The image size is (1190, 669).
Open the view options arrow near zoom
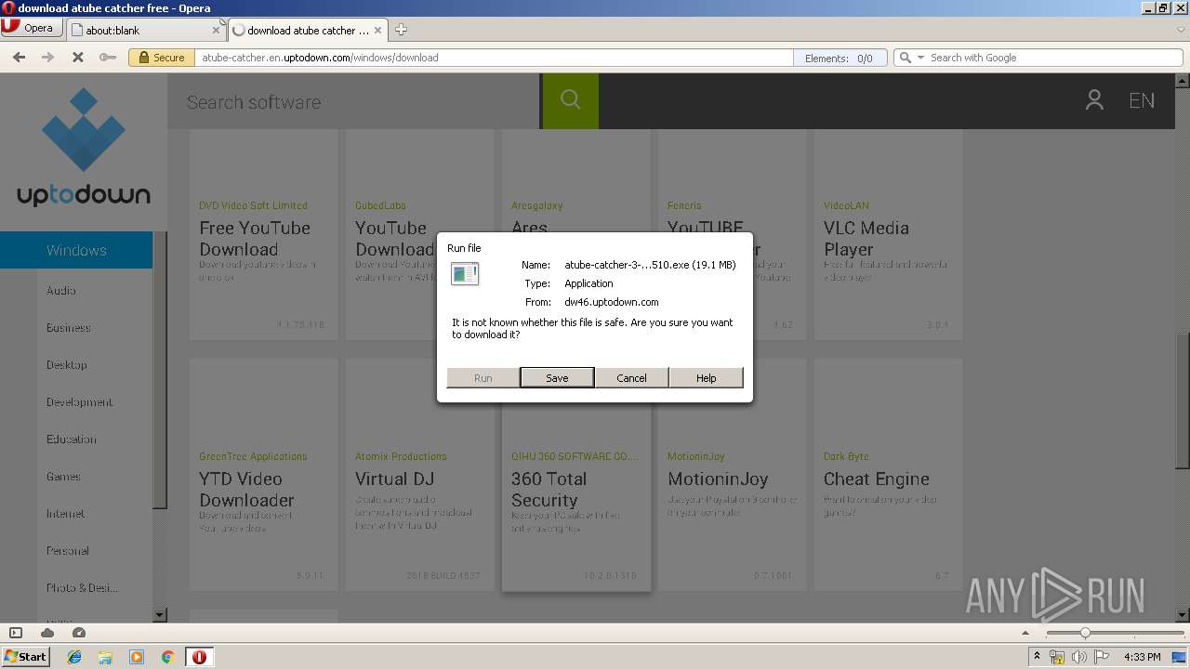(x=1026, y=633)
